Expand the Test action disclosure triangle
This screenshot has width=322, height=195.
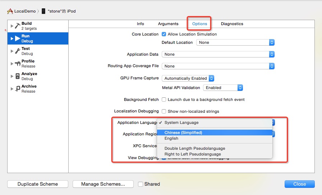point(12,51)
